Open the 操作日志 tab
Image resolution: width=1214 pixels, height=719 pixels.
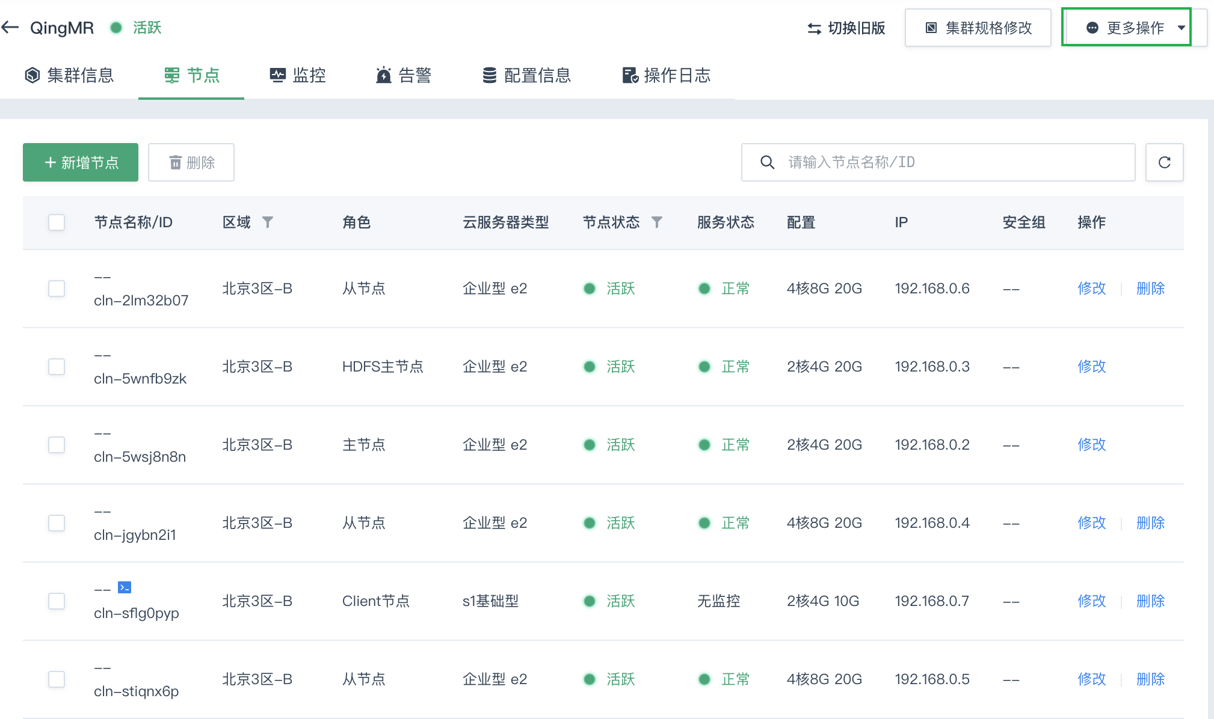click(x=666, y=75)
